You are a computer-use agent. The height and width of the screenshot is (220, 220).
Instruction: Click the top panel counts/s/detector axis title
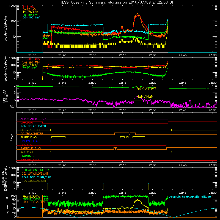[5, 29]
